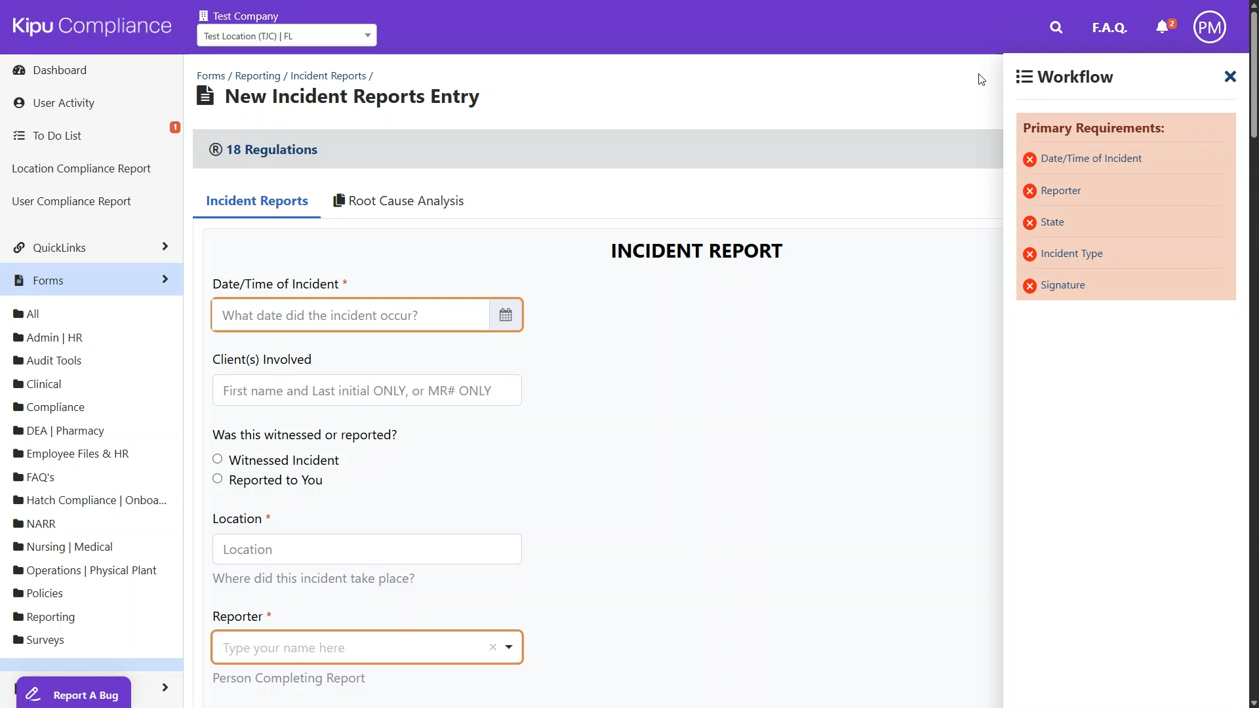Select Witnessed Incident radio option
Image resolution: width=1259 pixels, height=708 pixels.
218,459
